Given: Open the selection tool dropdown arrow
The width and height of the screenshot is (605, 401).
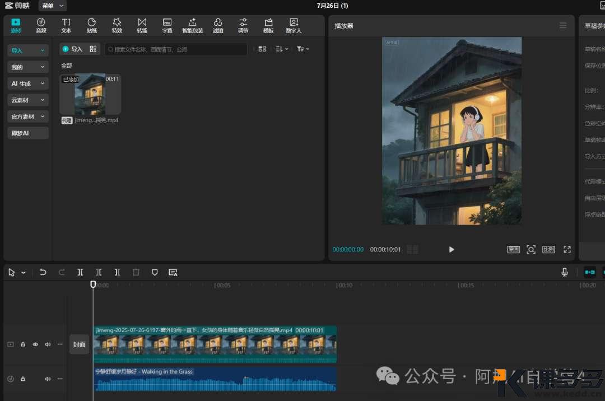Looking at the screenshot, I should click(x=24, y=273).
